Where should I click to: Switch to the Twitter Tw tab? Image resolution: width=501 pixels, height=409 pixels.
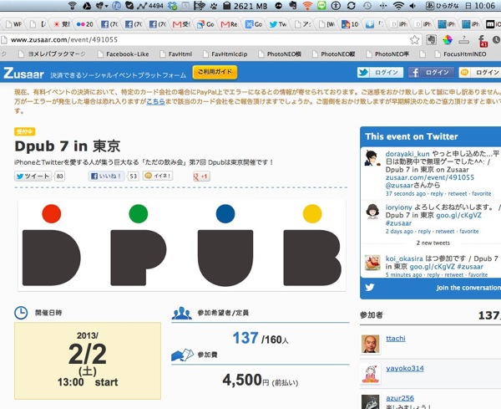278,24
